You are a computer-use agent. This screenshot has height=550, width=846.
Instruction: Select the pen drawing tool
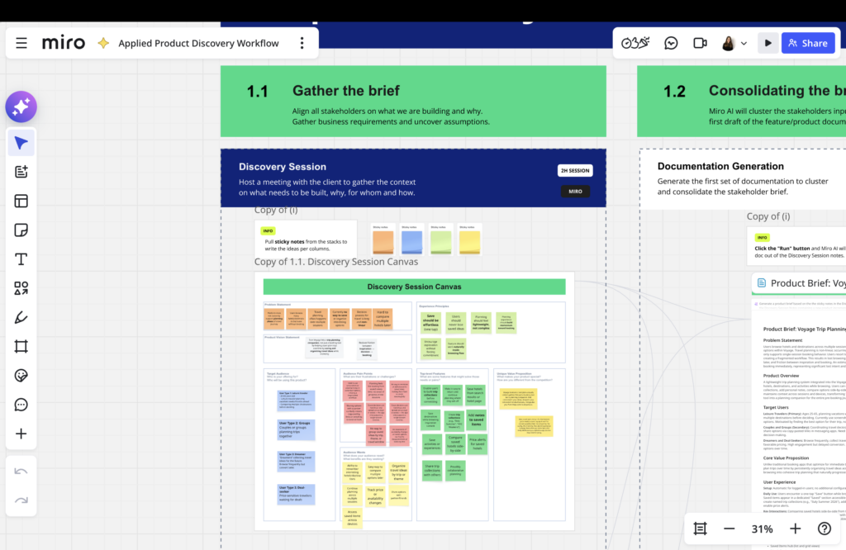point(21,318)
